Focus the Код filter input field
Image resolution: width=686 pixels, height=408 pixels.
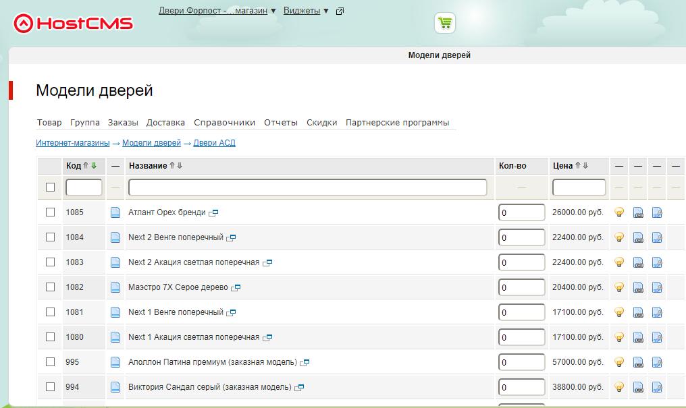click(84, 187)
